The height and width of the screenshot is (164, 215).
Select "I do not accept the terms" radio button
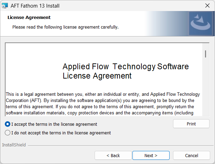click(8, 133)
